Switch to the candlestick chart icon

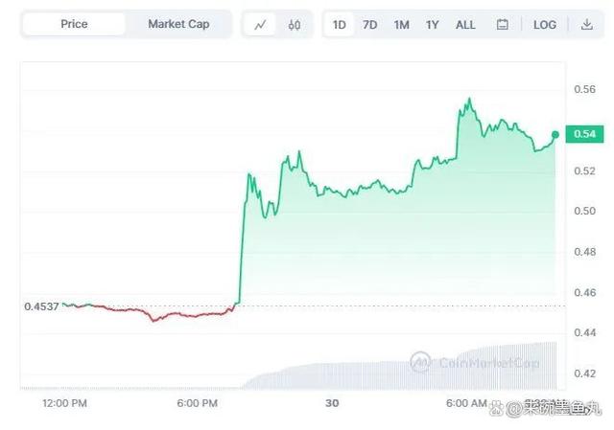295,25
